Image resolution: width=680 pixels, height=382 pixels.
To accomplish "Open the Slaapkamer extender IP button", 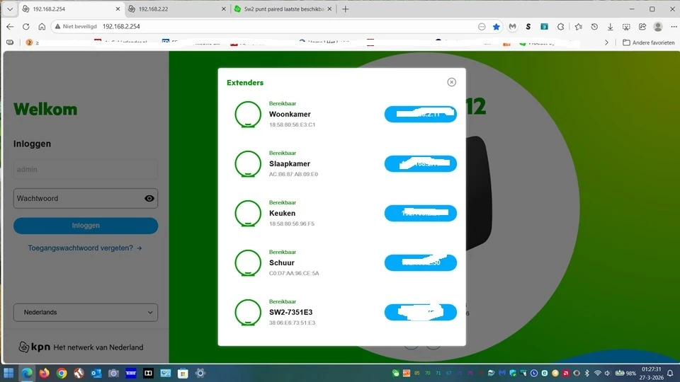I will tap(420, 163).
